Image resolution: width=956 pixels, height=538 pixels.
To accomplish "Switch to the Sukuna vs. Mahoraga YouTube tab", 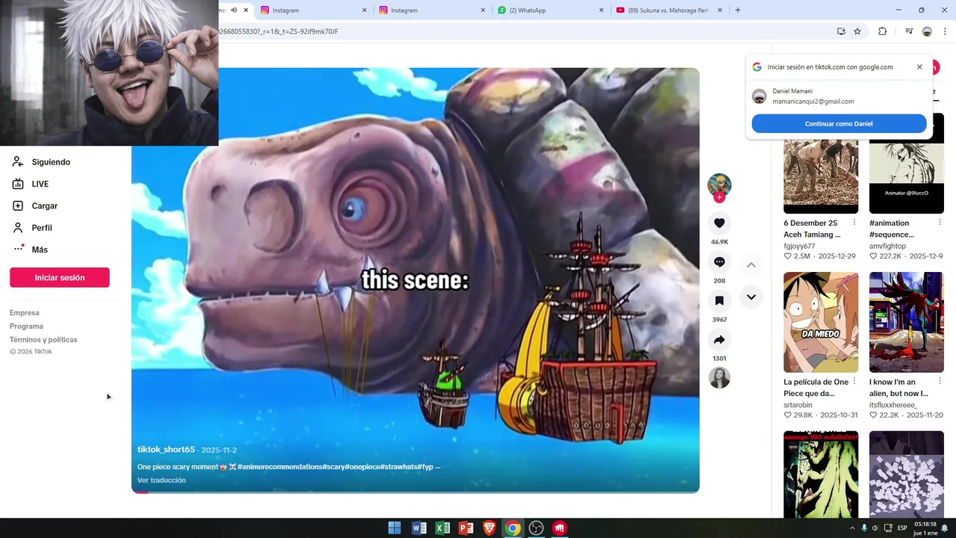I will (669, 10).
